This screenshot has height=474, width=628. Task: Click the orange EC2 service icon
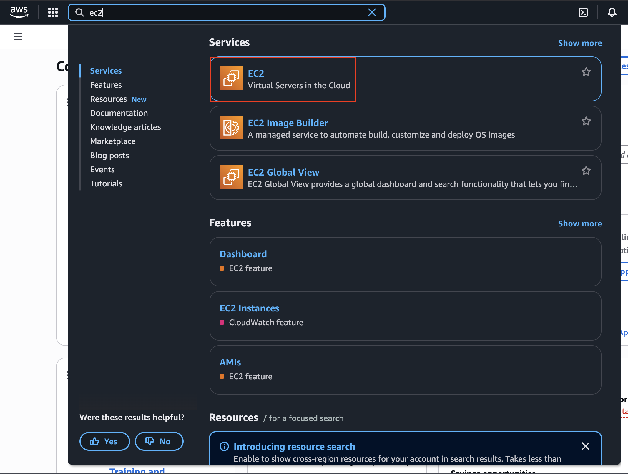click(x=231, y=78)
